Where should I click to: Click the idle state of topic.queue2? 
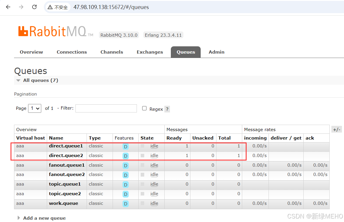coord(154,194)
